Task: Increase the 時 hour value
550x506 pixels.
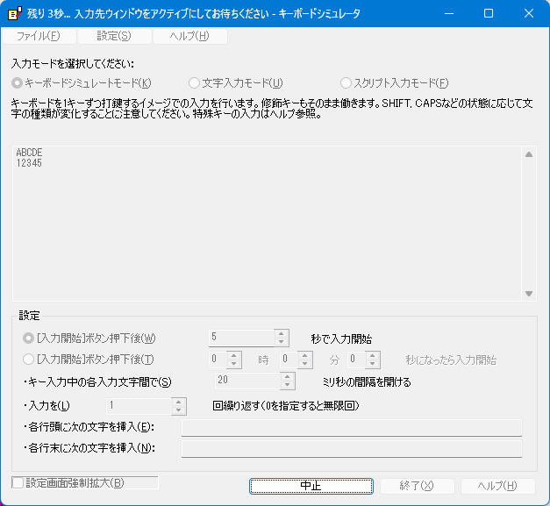Action: point(234,355)
